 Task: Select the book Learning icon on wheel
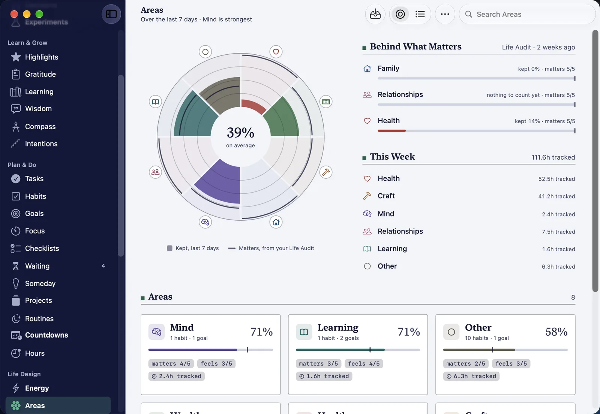(155, 102)
